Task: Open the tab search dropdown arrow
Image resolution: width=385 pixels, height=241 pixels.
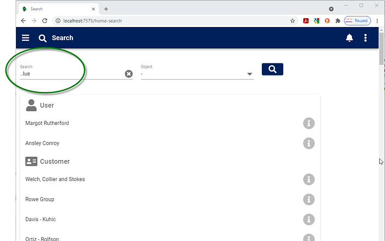Action: pos(331,9)
